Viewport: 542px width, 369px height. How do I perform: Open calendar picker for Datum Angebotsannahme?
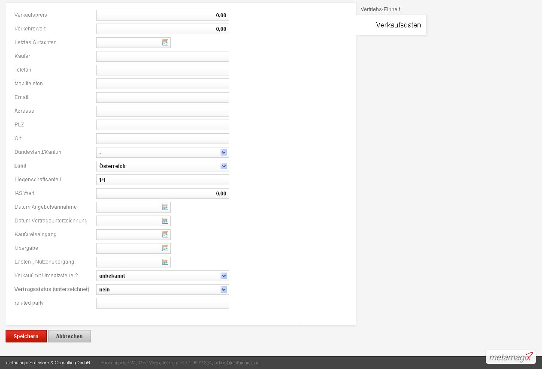pos(165,207)
